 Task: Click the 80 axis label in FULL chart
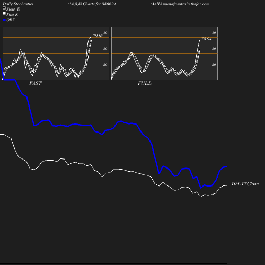[214, 33]
